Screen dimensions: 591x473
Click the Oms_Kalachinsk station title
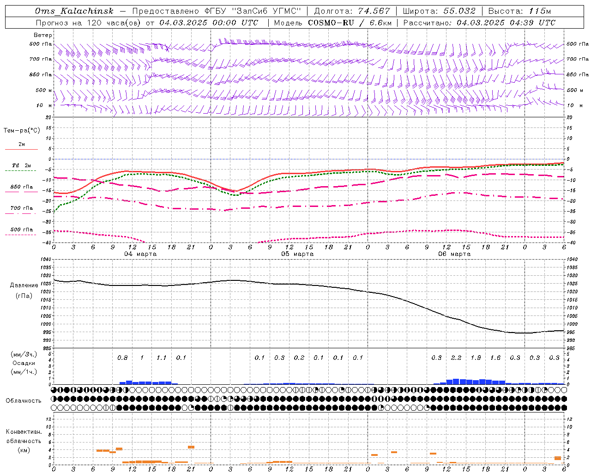tap(74, 11)
